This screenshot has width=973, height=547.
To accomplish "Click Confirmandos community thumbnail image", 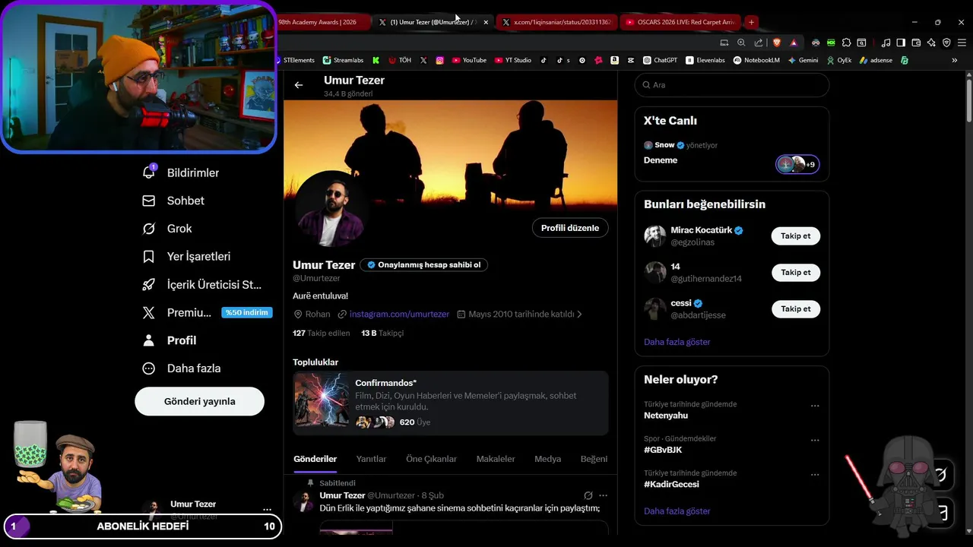I will pos(322,400).
